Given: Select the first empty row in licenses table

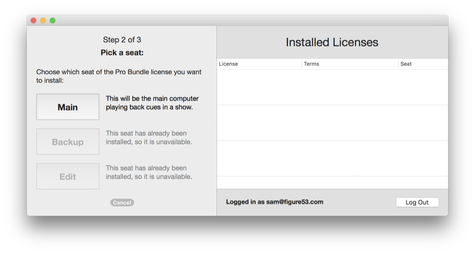Looking at the screenshot, I should 332,87.
